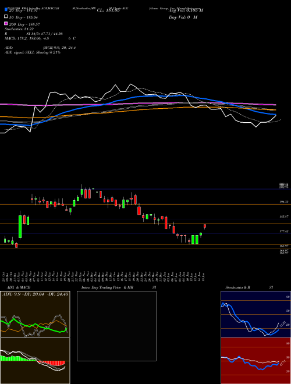Image resolution: width=291 pixels, height=384 pixels.
Task: Open the MACD histogram chart panel
Action: 35,361
